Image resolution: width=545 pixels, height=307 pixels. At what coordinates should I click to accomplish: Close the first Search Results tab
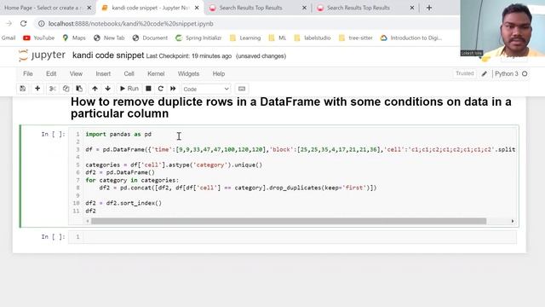(305, 8)
